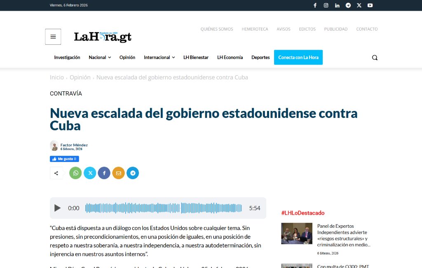Viewport: 422px width, 268px height.
Task: Share the article via WhatsApp
Action: (75, 173)
